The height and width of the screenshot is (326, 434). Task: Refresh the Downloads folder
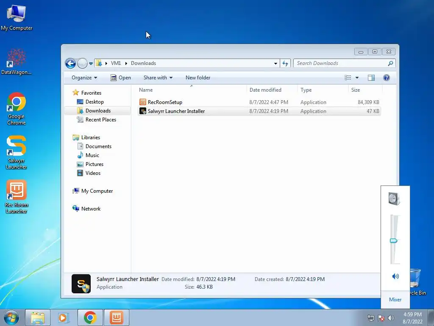click(285, 64)
